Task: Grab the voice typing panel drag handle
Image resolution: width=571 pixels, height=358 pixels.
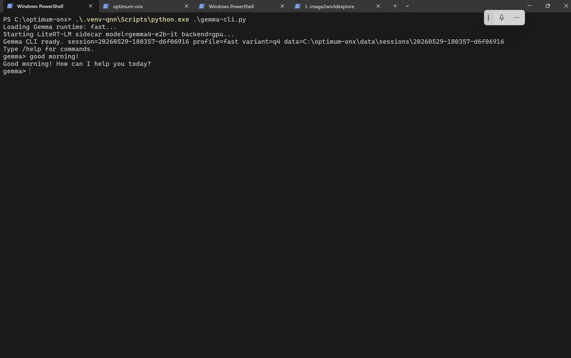Action: tap(489, 18)
